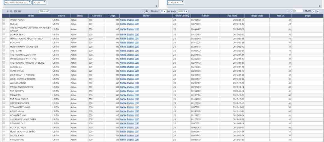Sort by Status column header

click(79, 16)
